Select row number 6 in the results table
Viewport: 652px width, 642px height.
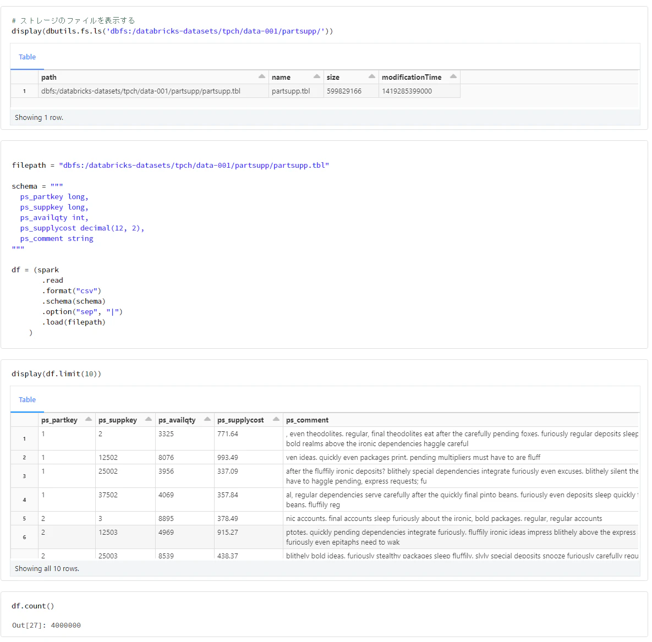coord(24,537)
